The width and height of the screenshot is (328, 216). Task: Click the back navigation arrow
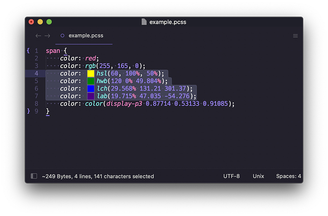(38, 36)
